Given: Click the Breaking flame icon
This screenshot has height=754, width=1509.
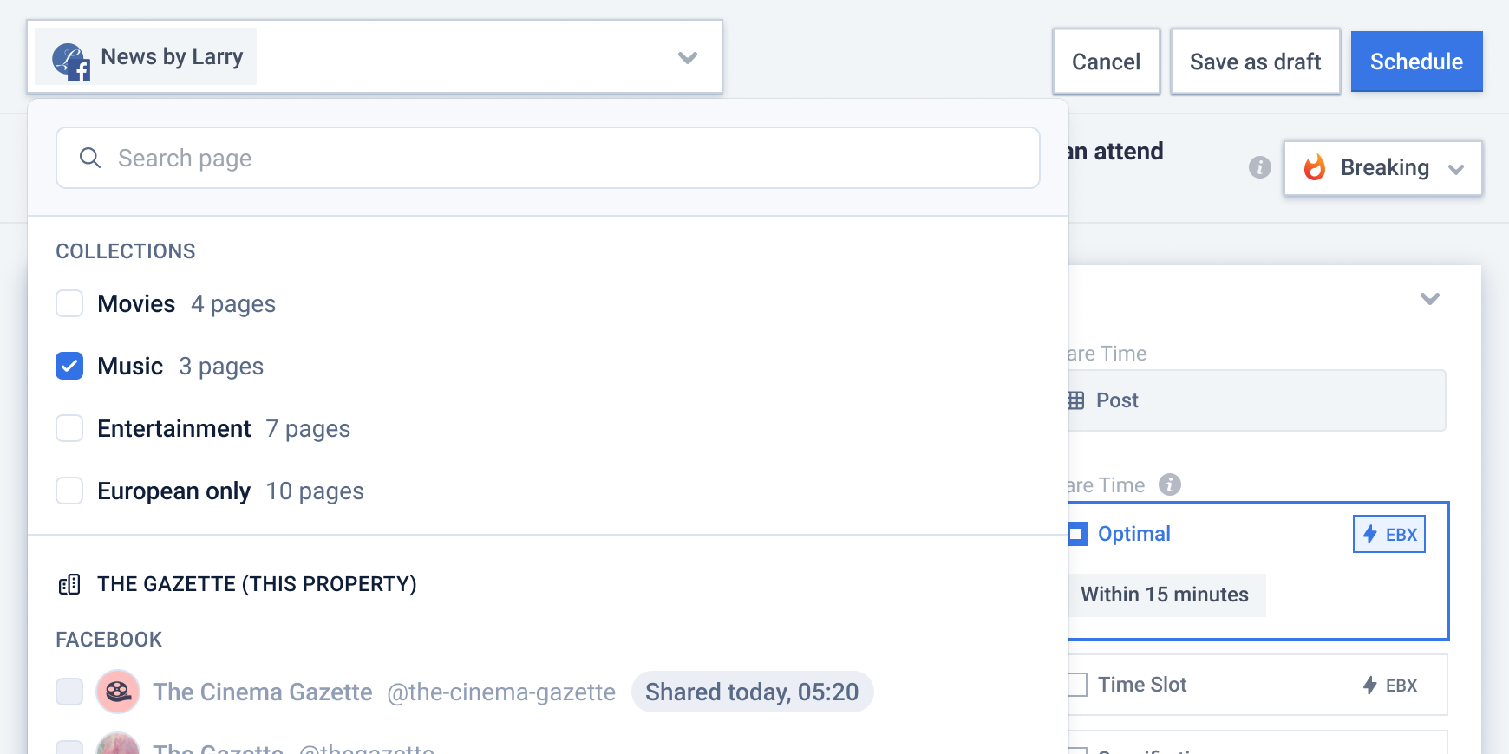Looking at the screenshot, I should point(1315,167).
